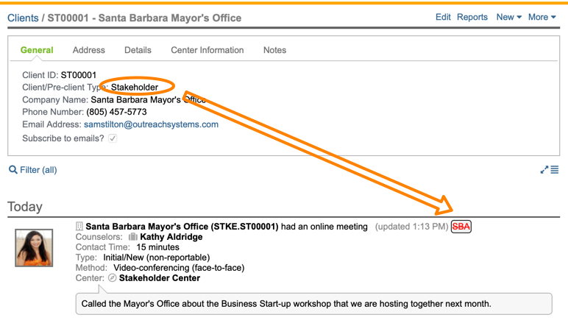
Task: Open the Reports link
Action: point(472,17)
